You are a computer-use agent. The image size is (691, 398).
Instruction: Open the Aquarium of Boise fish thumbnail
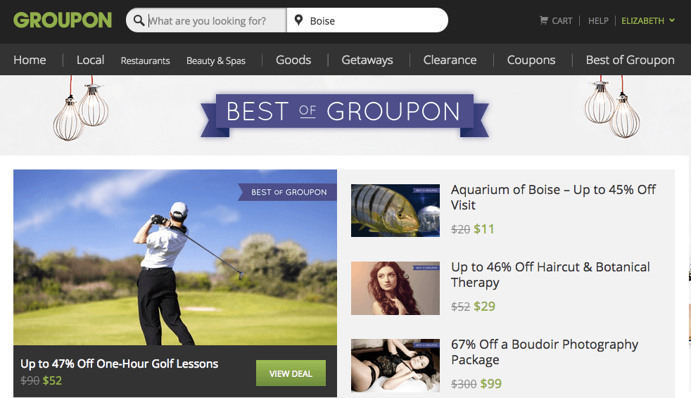click(395, 210)
